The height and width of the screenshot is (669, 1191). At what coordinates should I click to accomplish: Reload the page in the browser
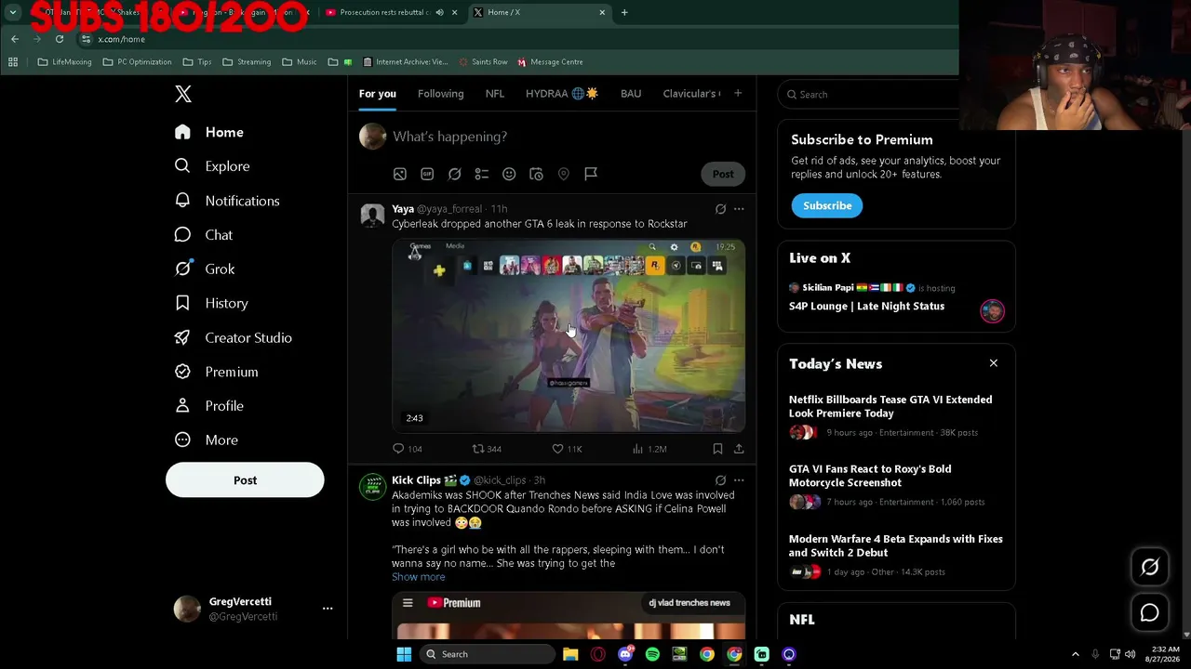(60, 39)
